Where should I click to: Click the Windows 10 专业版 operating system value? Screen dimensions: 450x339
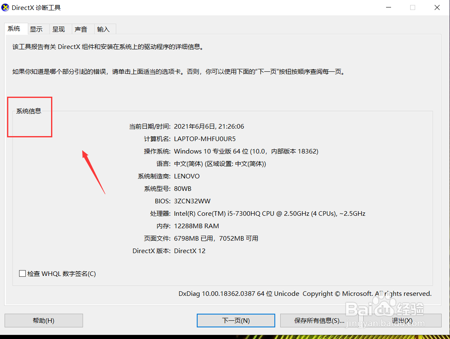click(x=246, y=151)
